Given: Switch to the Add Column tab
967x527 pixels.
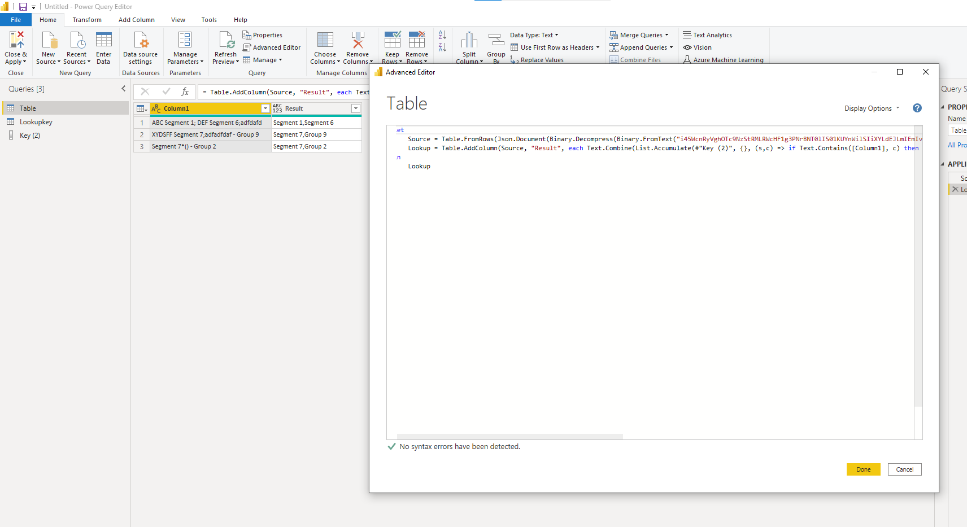Looking at the screenshot, I should pos(137,20).
